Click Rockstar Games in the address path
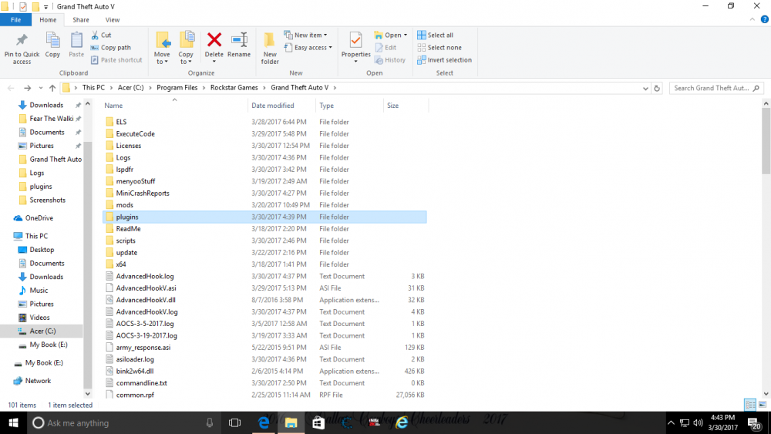The width and height of the screenshot is (771, 434). [x=234, y=87]
